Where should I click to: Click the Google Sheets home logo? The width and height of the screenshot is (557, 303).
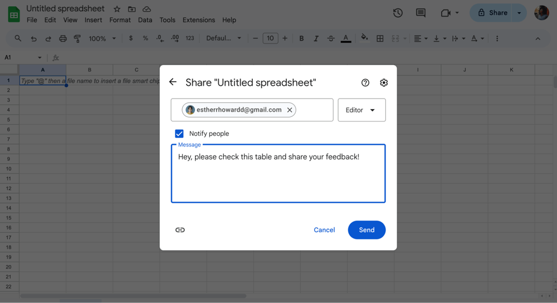point(14,14)
